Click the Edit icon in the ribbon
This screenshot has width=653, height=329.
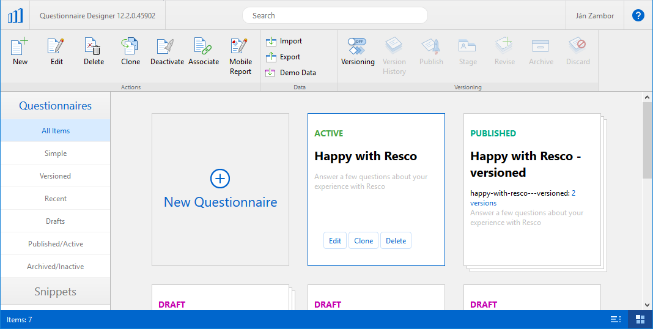tap(56, 51)
